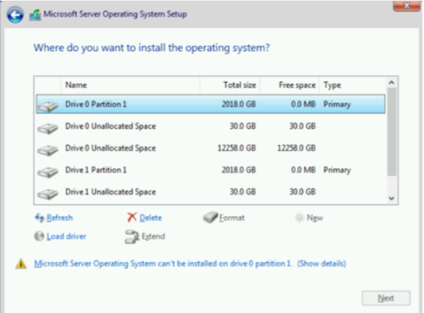The width and height of the screenshot is (424, 313).
Task: Click the Total size column header
Action: (229, 85)
